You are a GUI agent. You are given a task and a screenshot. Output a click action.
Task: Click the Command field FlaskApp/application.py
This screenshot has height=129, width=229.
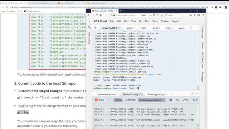click(152, 100)
